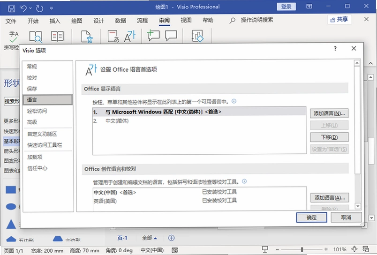Click the Save icon in title bar

pos(11,8)
